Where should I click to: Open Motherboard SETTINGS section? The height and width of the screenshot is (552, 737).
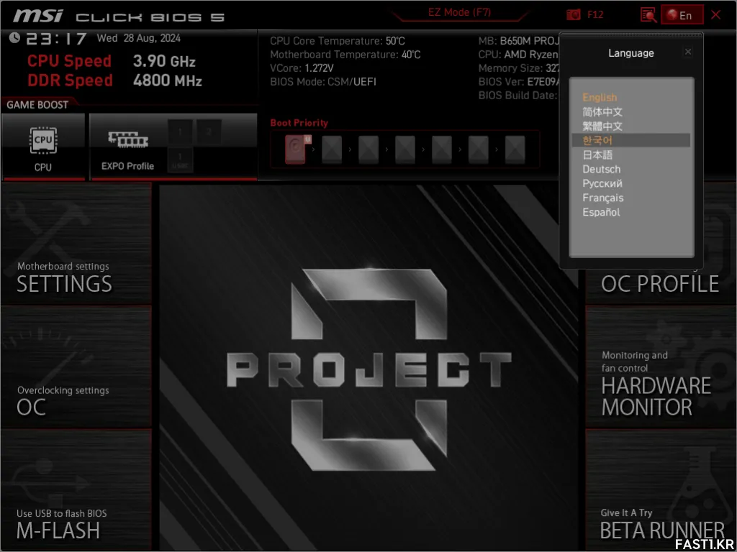coord(76,244)
